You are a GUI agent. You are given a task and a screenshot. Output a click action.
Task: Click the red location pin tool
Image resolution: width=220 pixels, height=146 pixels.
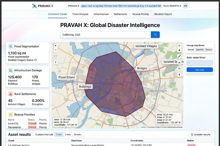pyautogui.click(x=179, y=75)
